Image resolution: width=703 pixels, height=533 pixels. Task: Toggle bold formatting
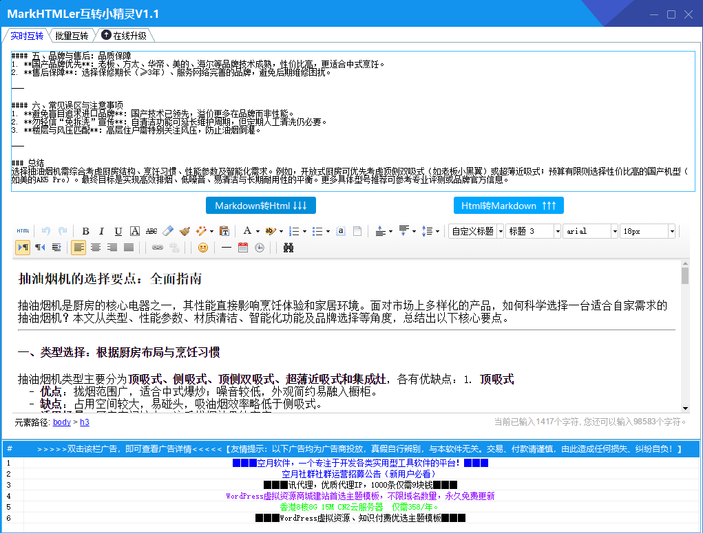point(85,232)
